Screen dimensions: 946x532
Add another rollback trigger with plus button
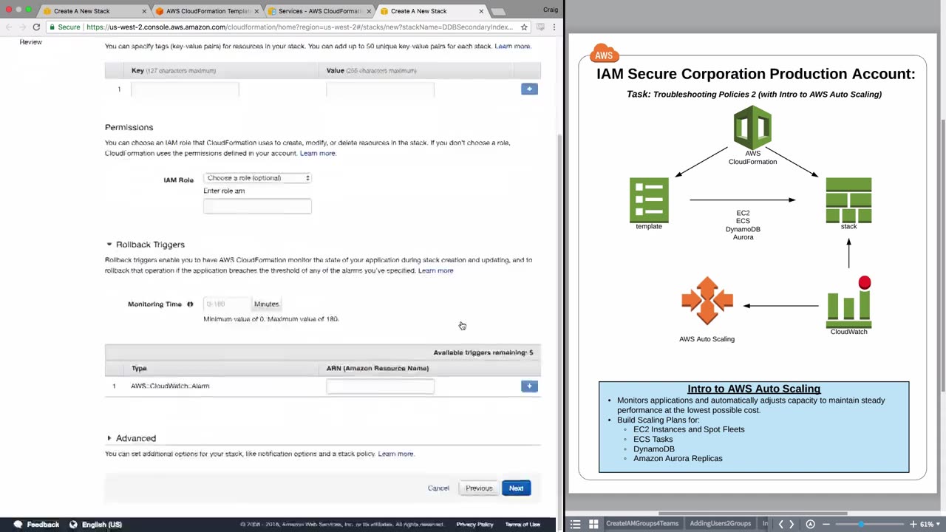(x=529, y=386)
